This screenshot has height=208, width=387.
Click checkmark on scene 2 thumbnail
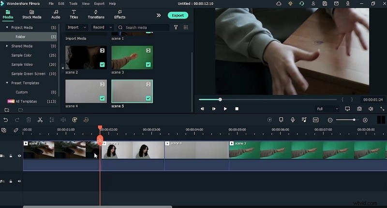[102, 64]
